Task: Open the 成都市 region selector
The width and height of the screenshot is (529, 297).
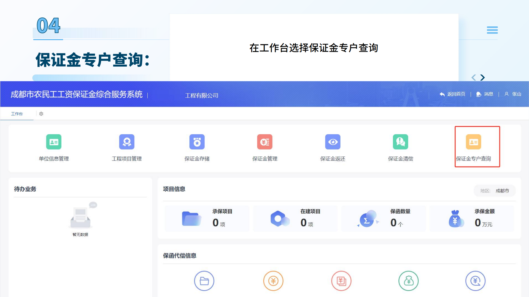Action: click(x=503, y=191)
